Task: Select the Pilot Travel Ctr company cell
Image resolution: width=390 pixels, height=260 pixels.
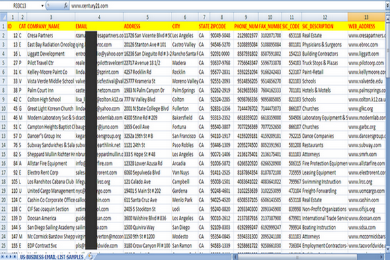Action: pos(50,63)
